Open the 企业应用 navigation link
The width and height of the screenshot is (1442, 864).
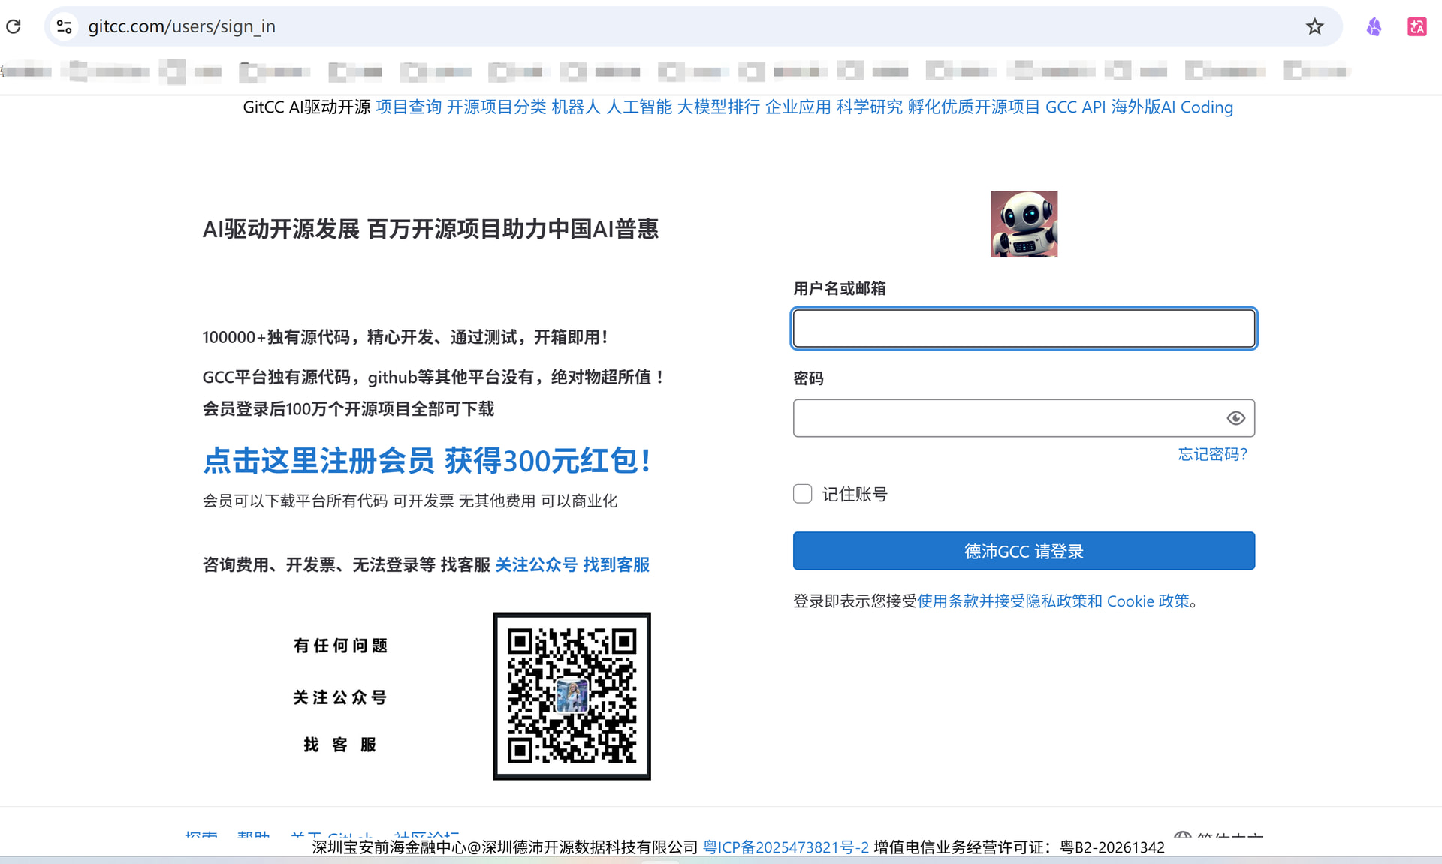click(798, 107)
